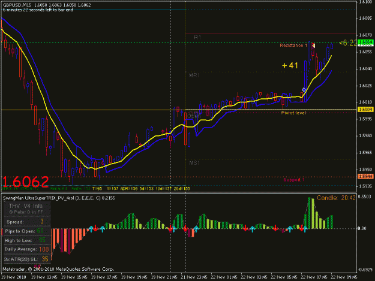Click the 'T=95' range value

pyautogui.click(x=97, y=189)
